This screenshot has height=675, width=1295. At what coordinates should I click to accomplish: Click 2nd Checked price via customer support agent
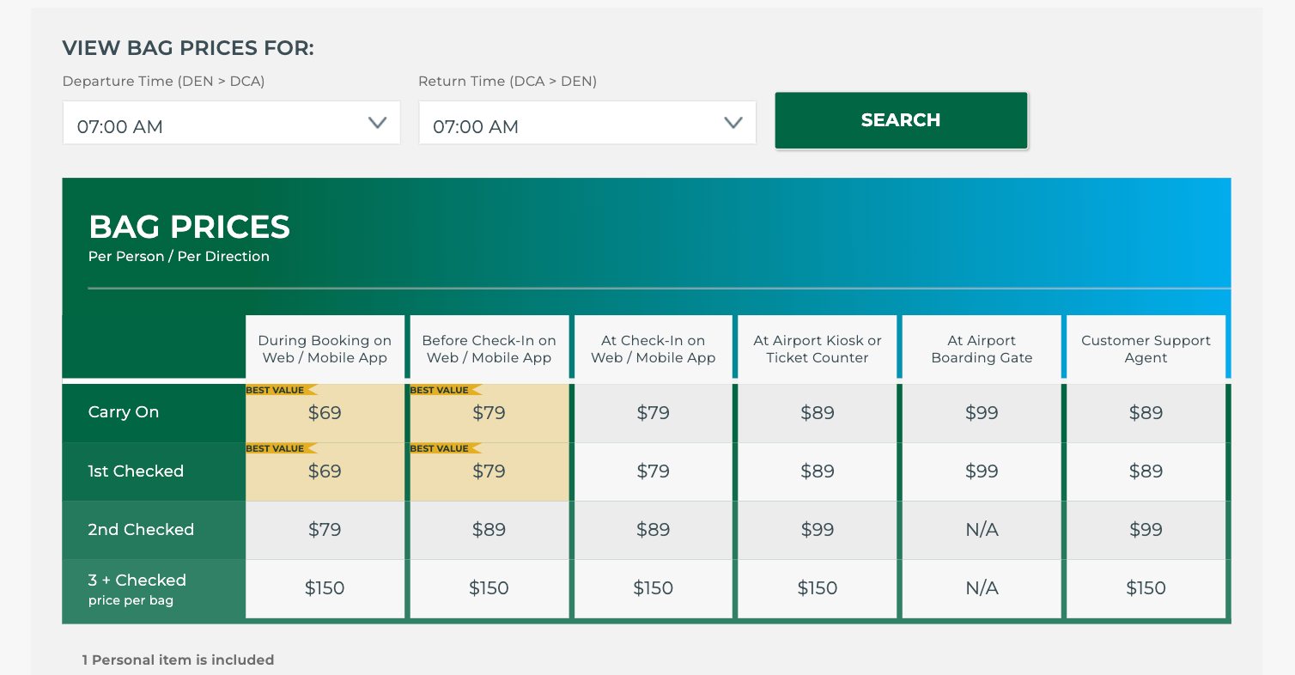coord(1146,530)
